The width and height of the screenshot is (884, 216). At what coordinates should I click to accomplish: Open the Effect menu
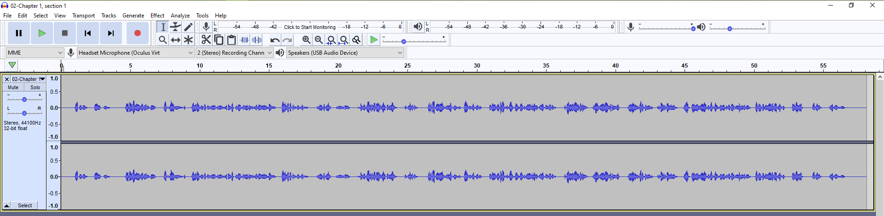coord(157,16)
